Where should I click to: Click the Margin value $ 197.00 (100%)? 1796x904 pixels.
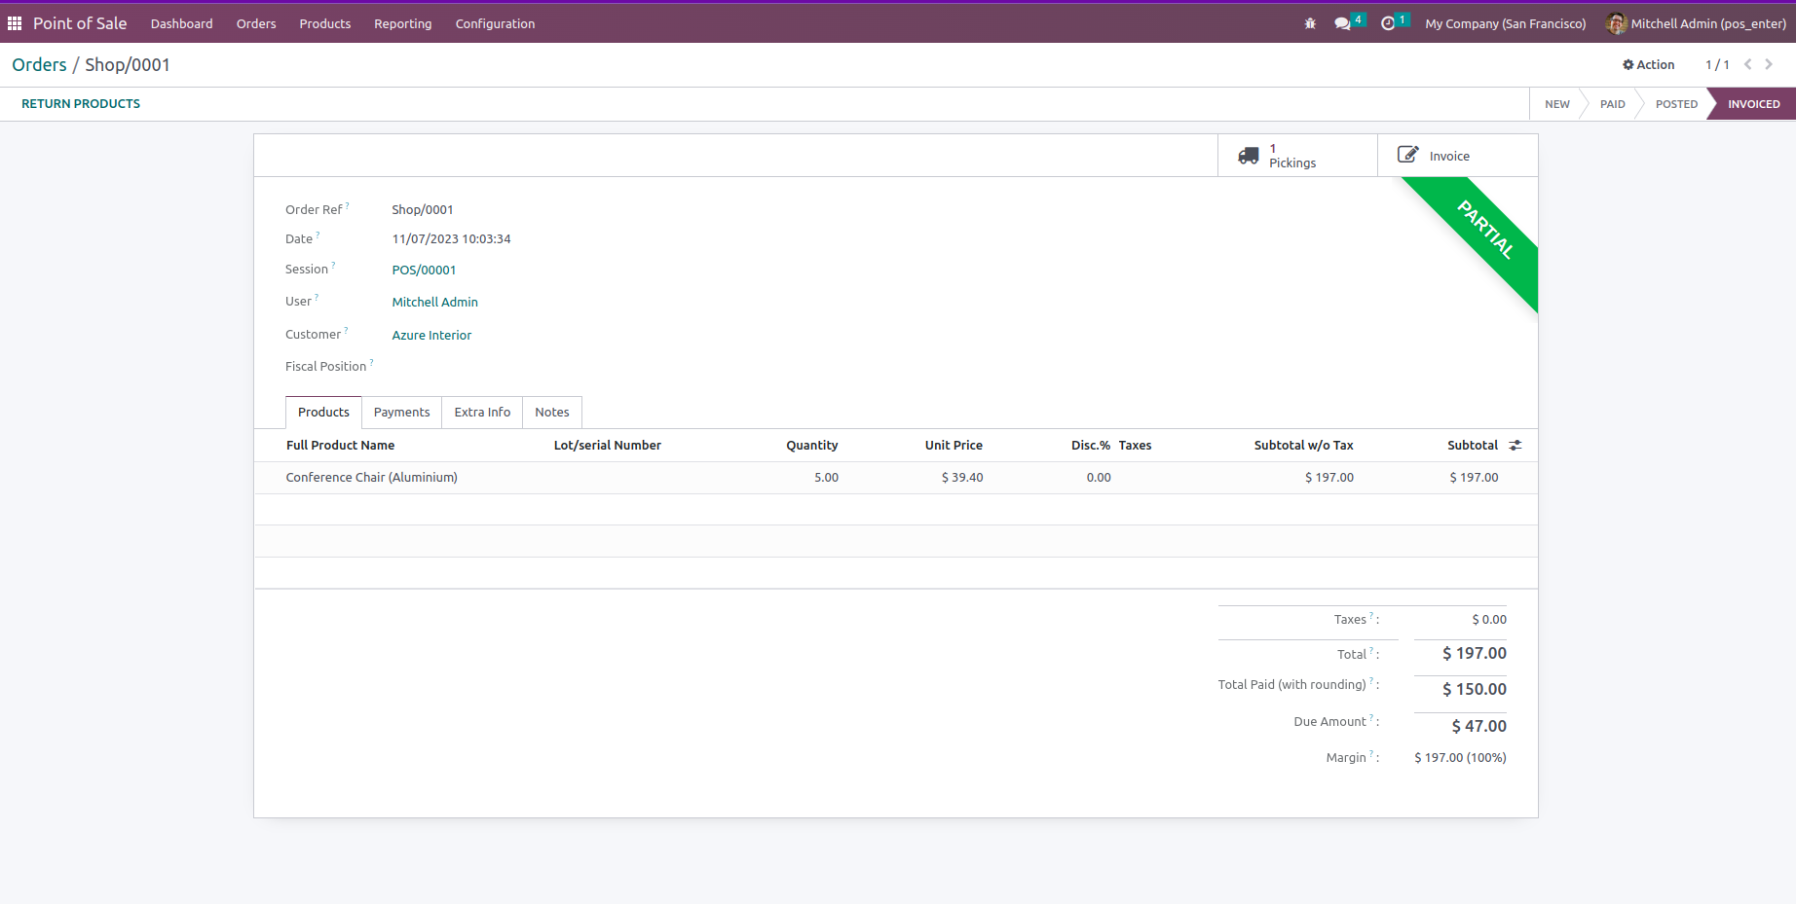[1461, 758]
